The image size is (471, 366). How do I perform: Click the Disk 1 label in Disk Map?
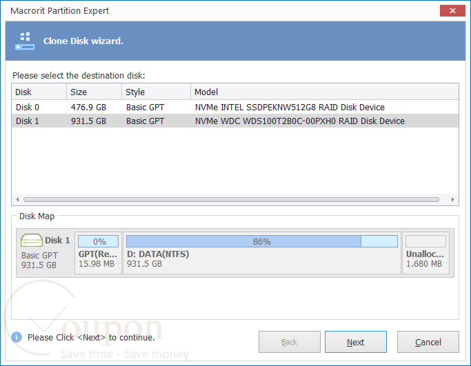57,240
